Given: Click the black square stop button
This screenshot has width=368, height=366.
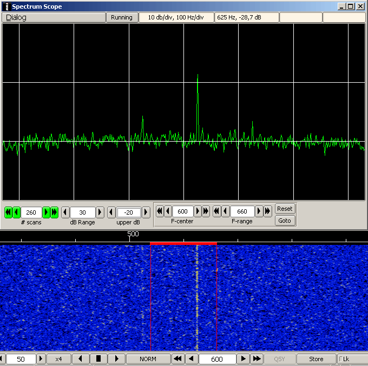Looking at the screenshot, I should tap(98, 359).
